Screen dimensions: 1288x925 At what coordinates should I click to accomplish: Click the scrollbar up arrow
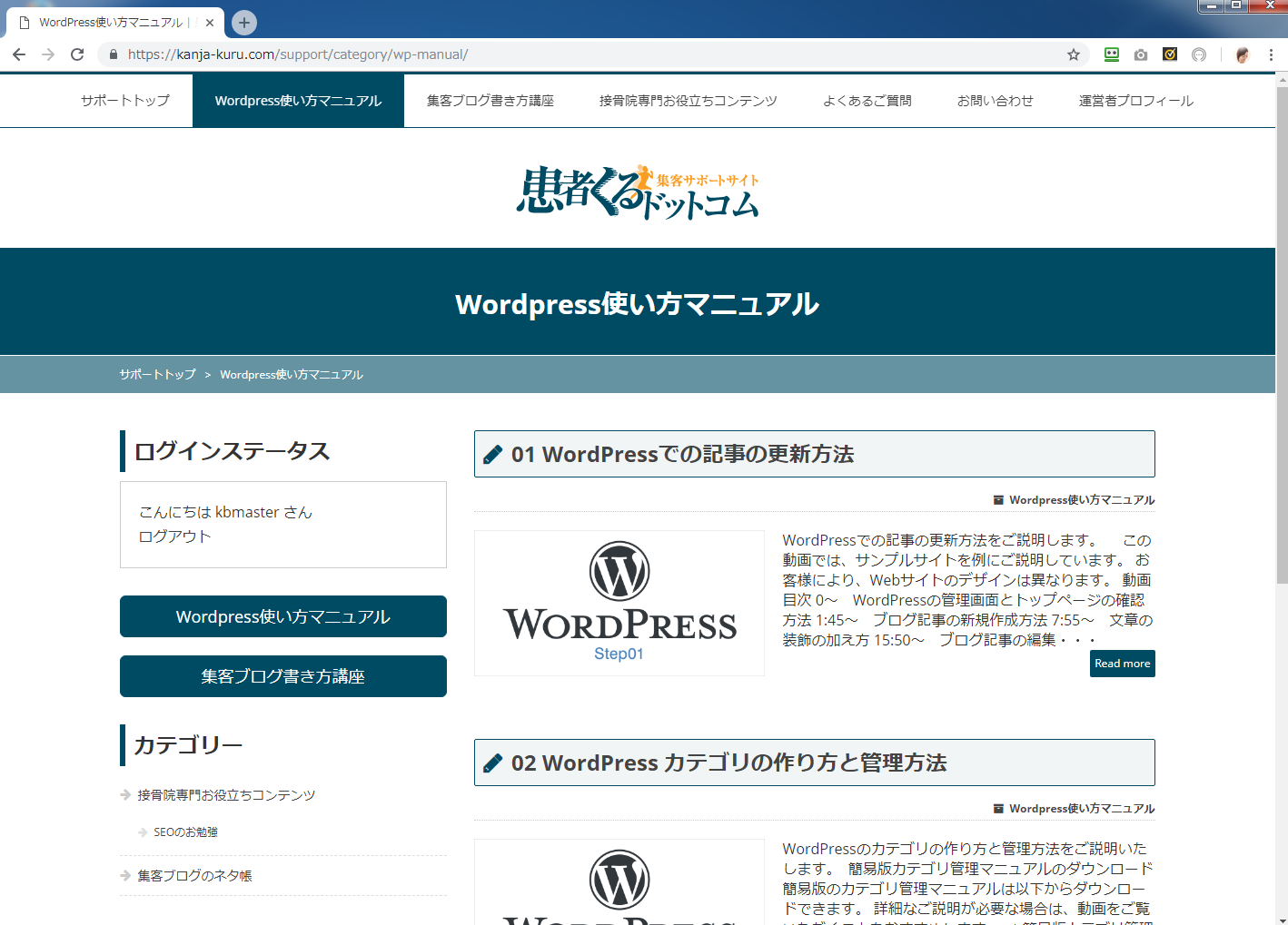pyautogui.click(x=1282, y=80)
